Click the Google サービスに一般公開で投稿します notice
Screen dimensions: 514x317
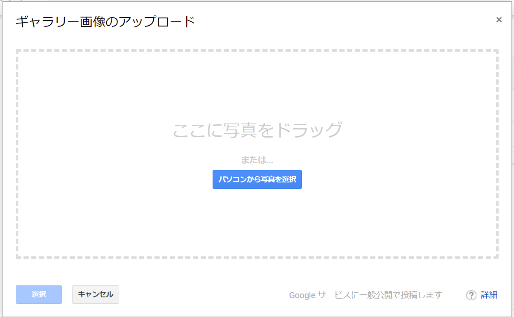pos(365,295)
